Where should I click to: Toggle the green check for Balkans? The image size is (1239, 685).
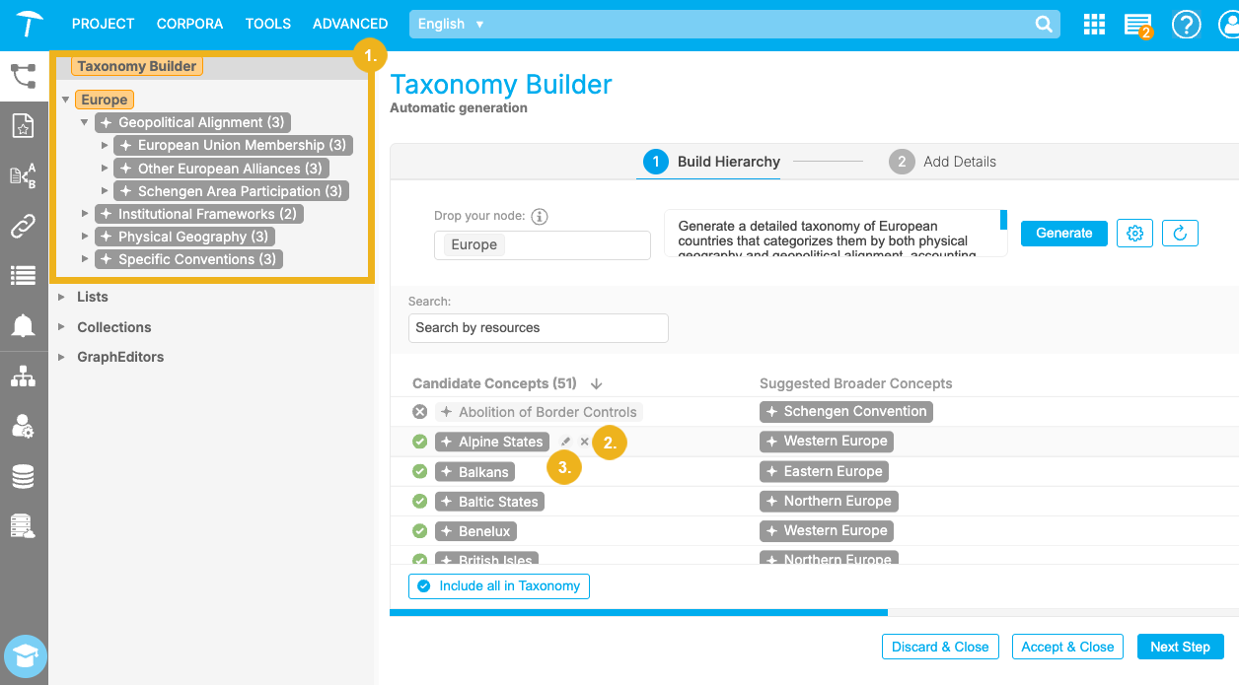(419, 472)
